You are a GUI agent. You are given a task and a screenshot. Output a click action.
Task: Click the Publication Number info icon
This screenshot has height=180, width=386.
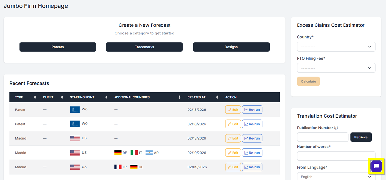336,128
